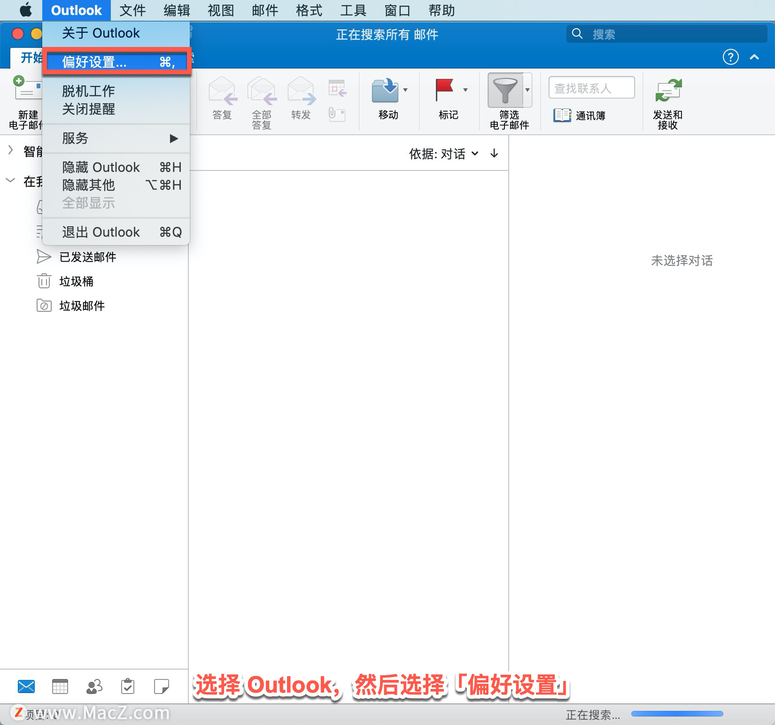Select 偏好设置... menu item
The image size is (775, 725).
tap(116, 62)
